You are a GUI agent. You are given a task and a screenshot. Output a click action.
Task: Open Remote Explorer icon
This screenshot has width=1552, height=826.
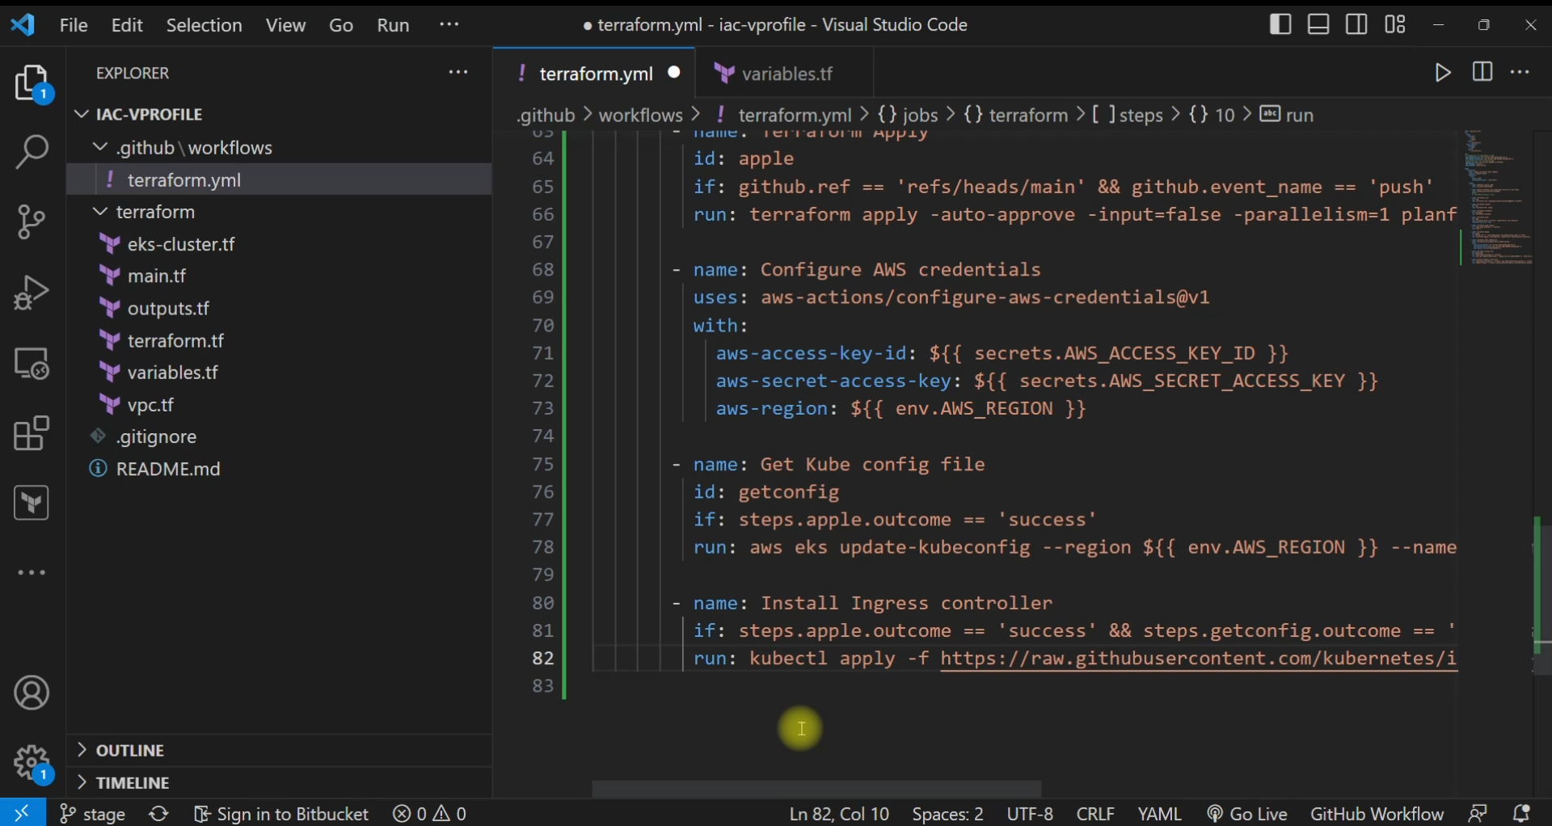click(x=32, y=364)
